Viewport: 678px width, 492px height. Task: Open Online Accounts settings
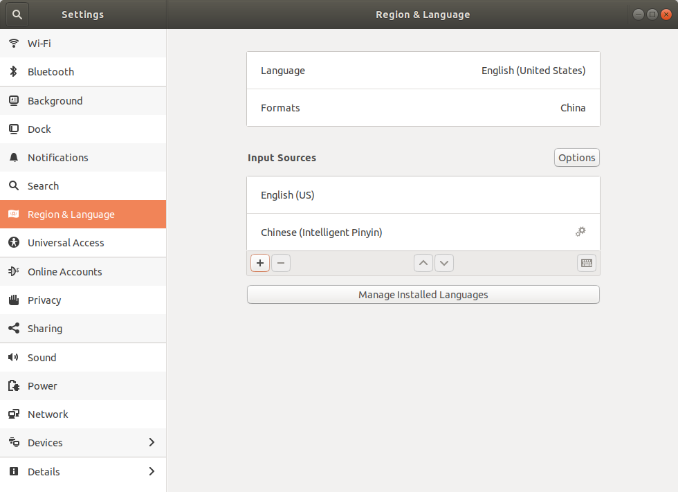tap(13, 271)
